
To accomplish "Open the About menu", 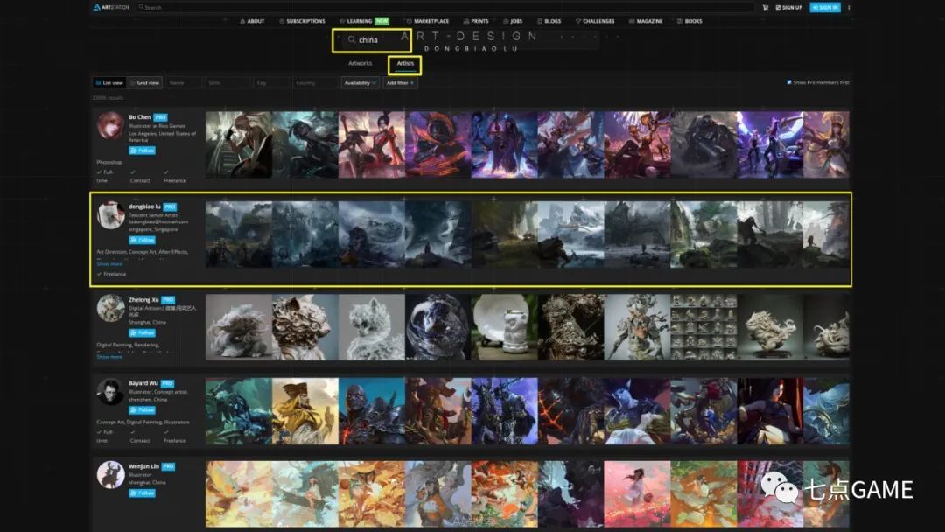I will pos(252,21).
